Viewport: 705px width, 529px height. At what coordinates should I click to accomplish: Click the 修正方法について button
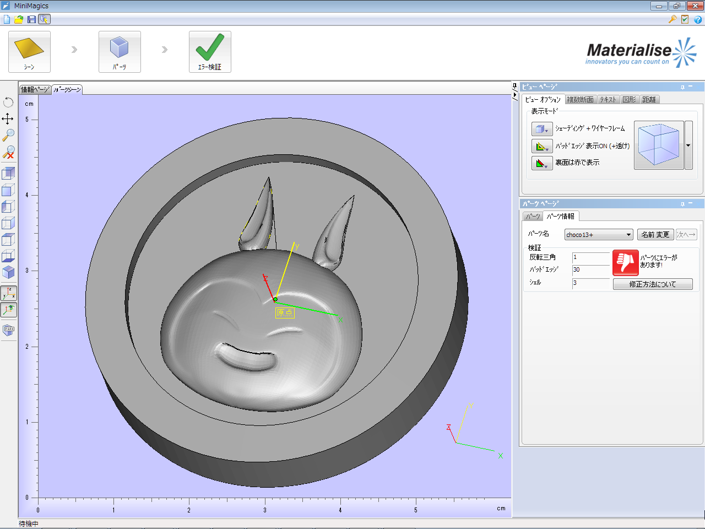point(653,284)
